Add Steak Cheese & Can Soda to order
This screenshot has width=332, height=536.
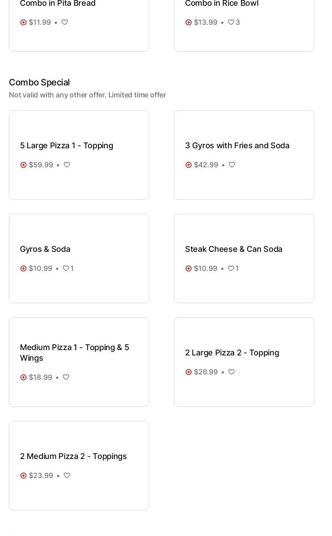[x=189, y=268]
